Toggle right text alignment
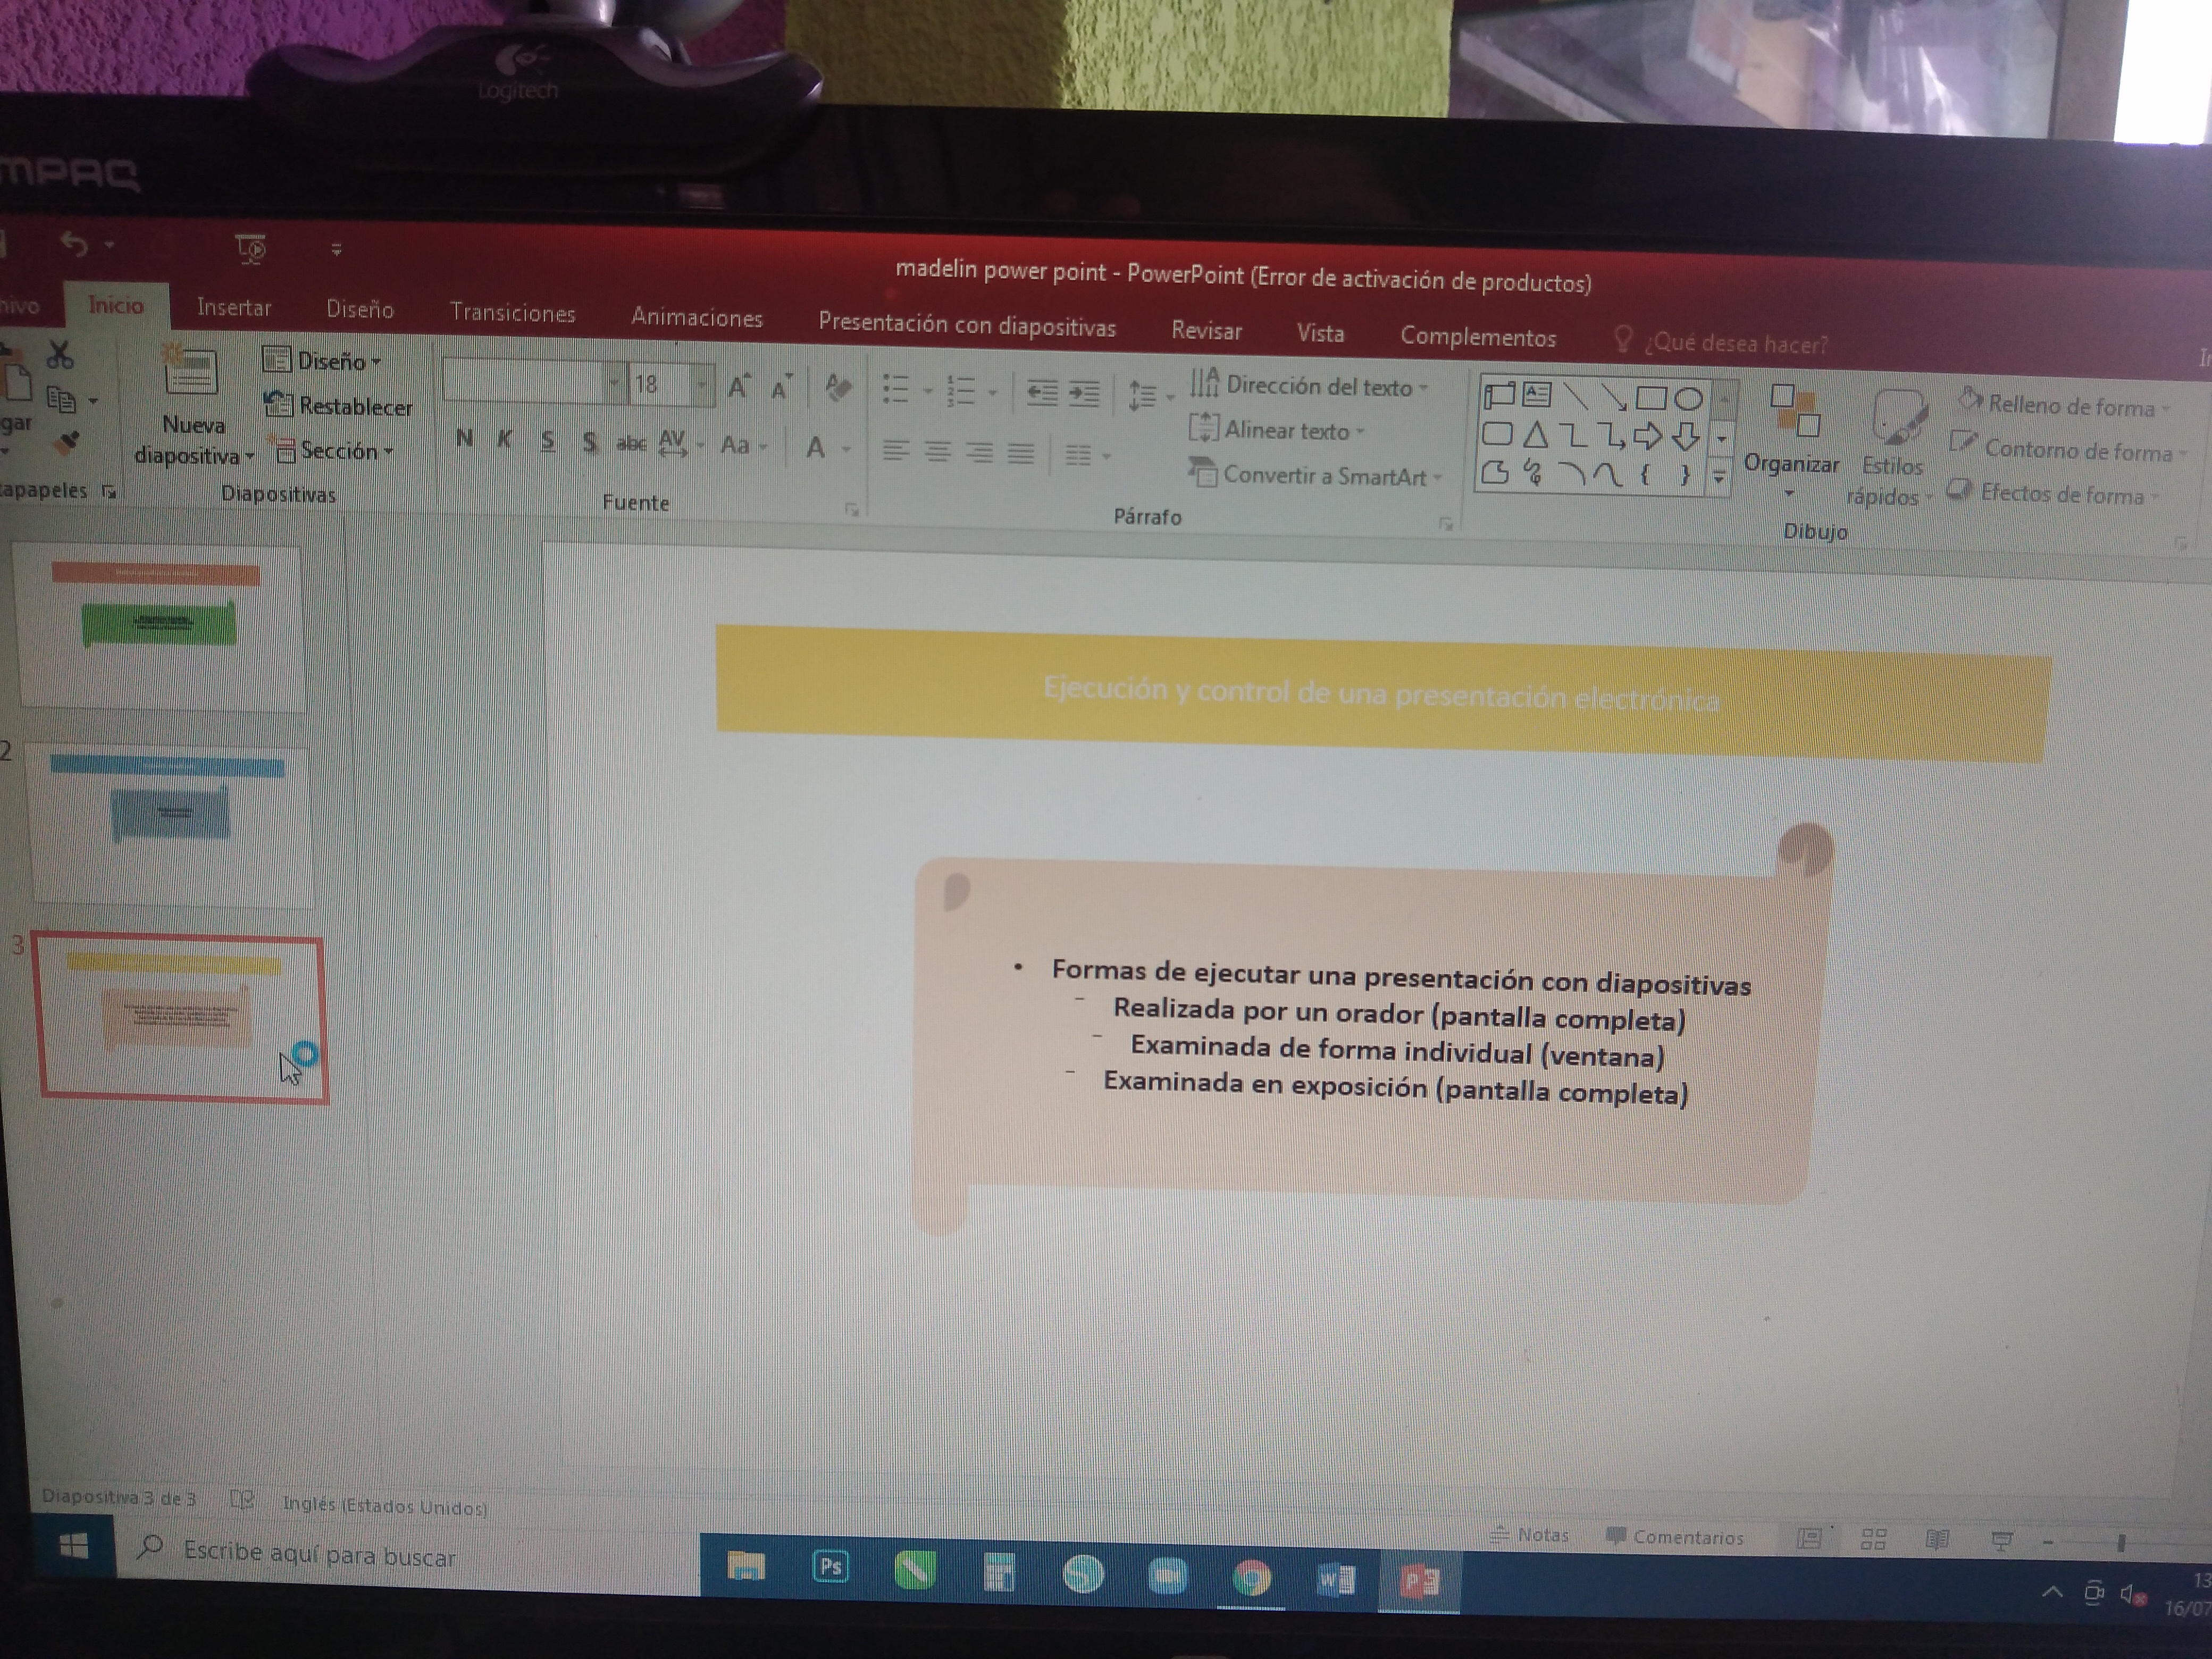This screenshot has width=2212, height=1659. tap(979, 454)
